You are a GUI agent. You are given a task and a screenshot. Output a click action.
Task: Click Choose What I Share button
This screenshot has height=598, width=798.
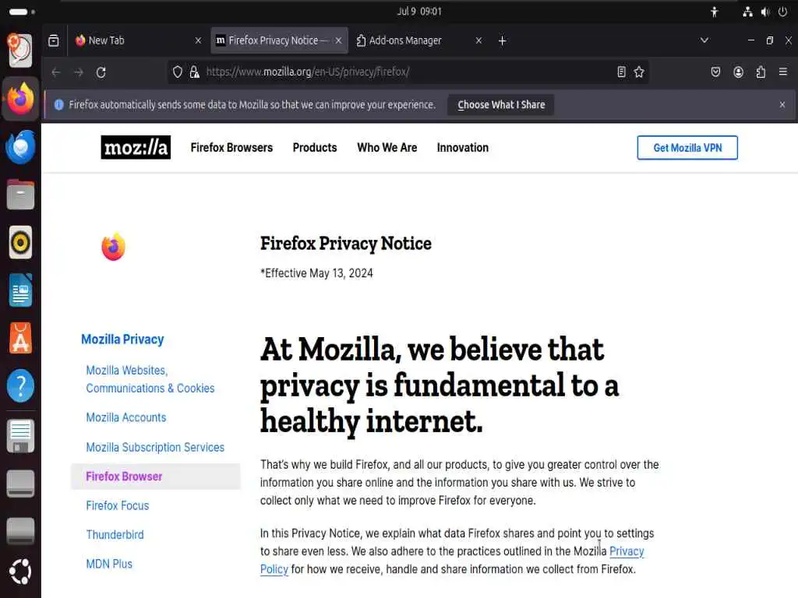coord(501,105)
